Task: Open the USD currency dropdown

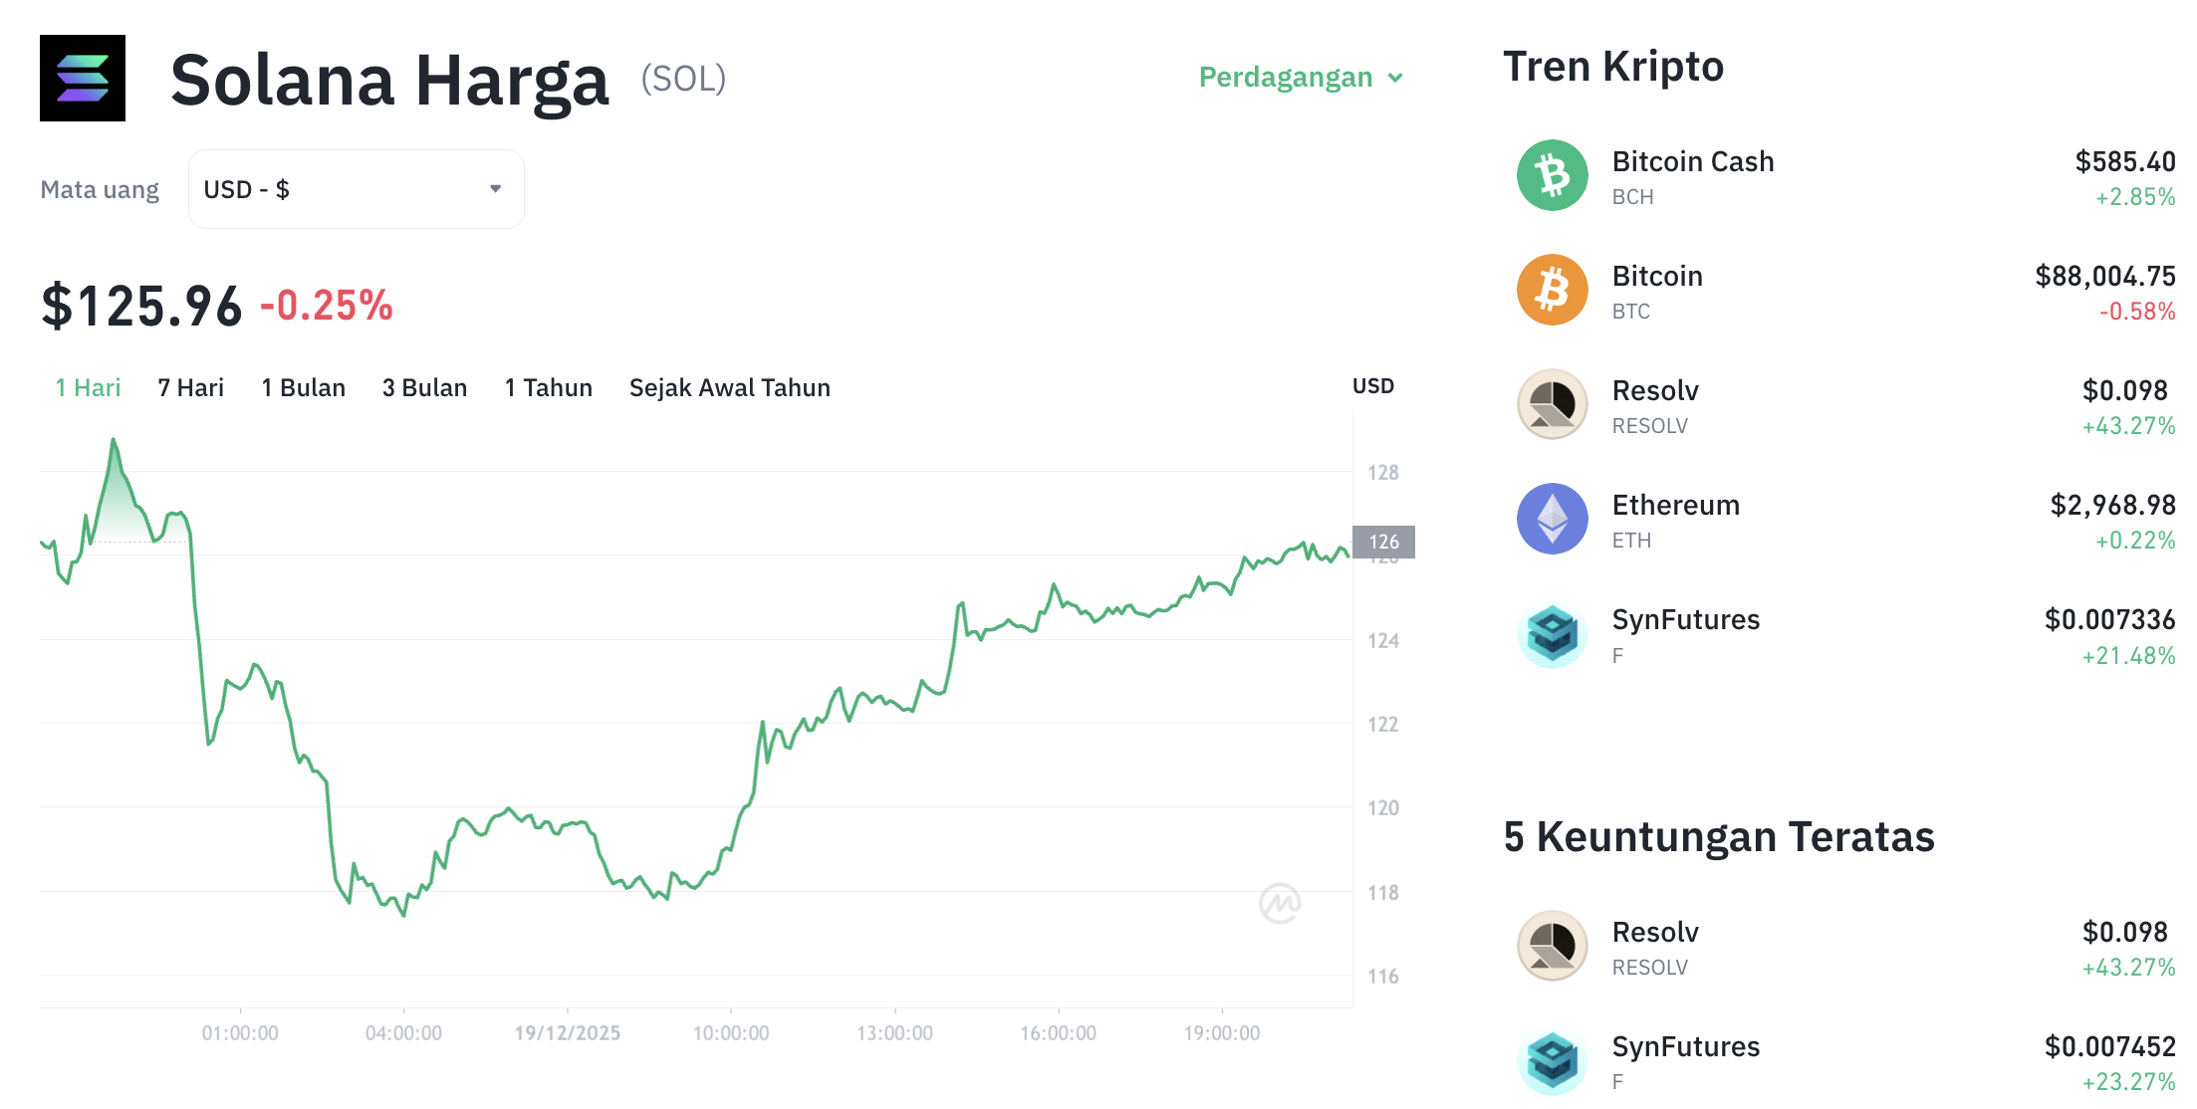Action: pos(356,189)
